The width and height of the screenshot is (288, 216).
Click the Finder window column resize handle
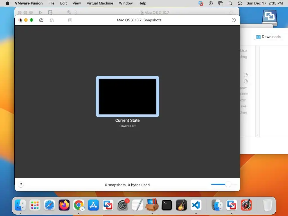[x=257, y=135]
